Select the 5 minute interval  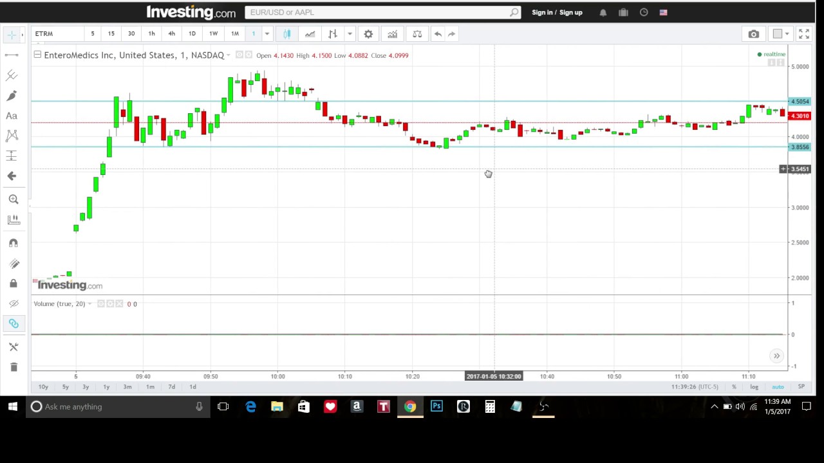pyautogui.click(x=92, y=33)
